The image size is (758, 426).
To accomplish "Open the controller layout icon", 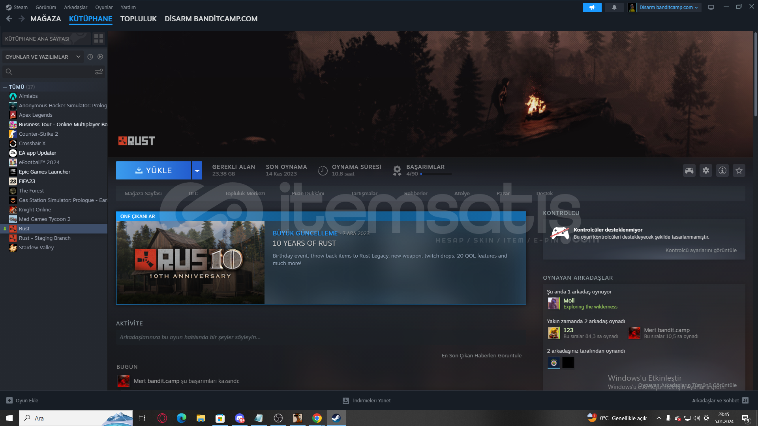I will pyautogui.click(x=689, y=170).
